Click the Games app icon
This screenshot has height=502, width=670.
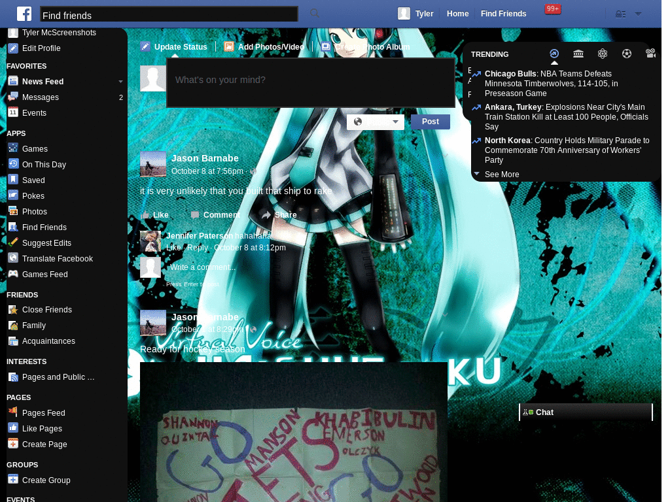tap(13, 148)
